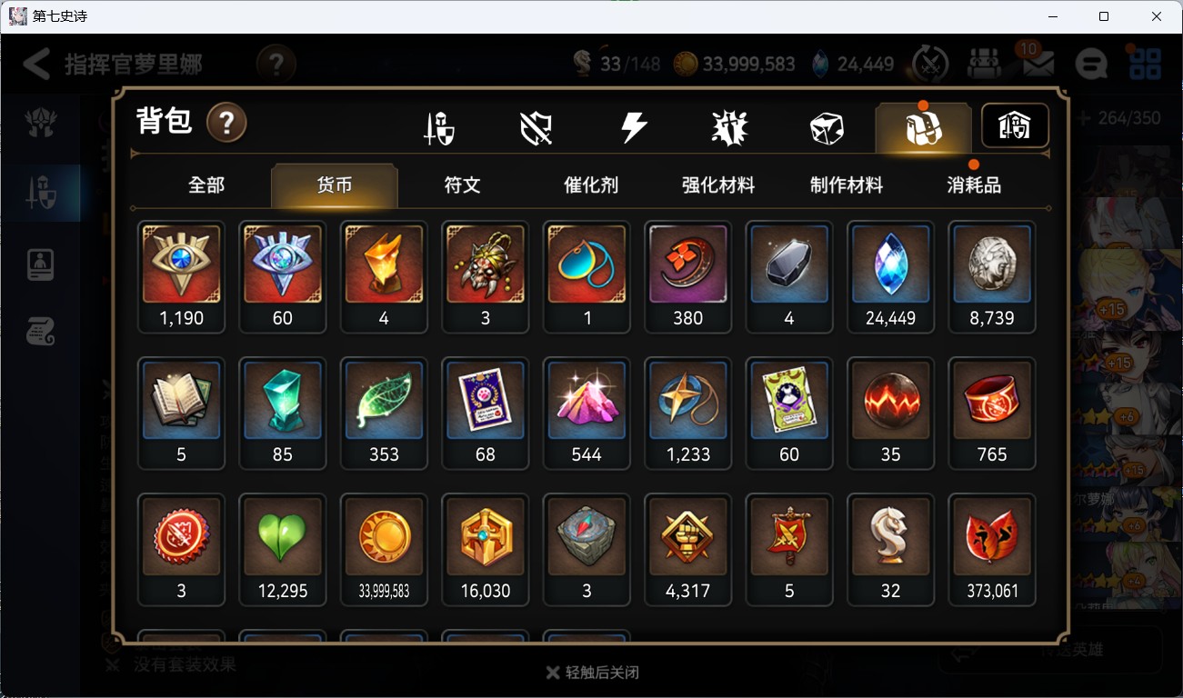
Task: Select the weapon and shield equipment category
Action: [439, 128]
